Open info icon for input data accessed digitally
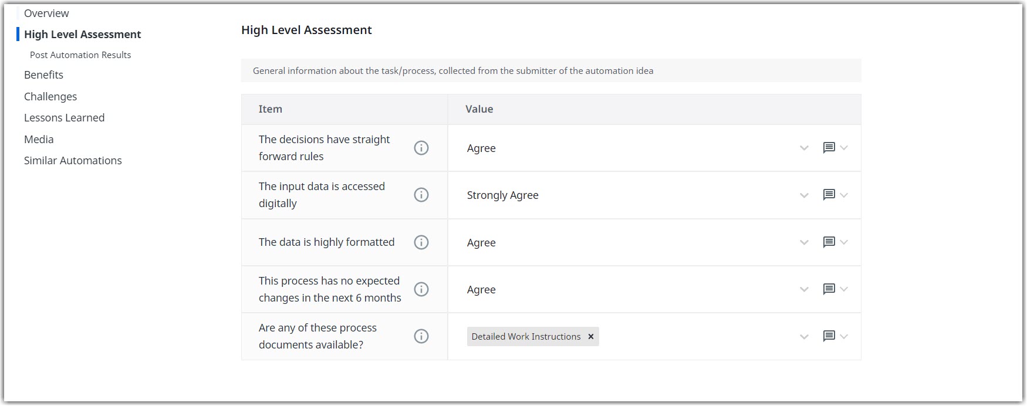Image resolution: width=1027 pixels, height=406 pixels. tap(421, 195)
